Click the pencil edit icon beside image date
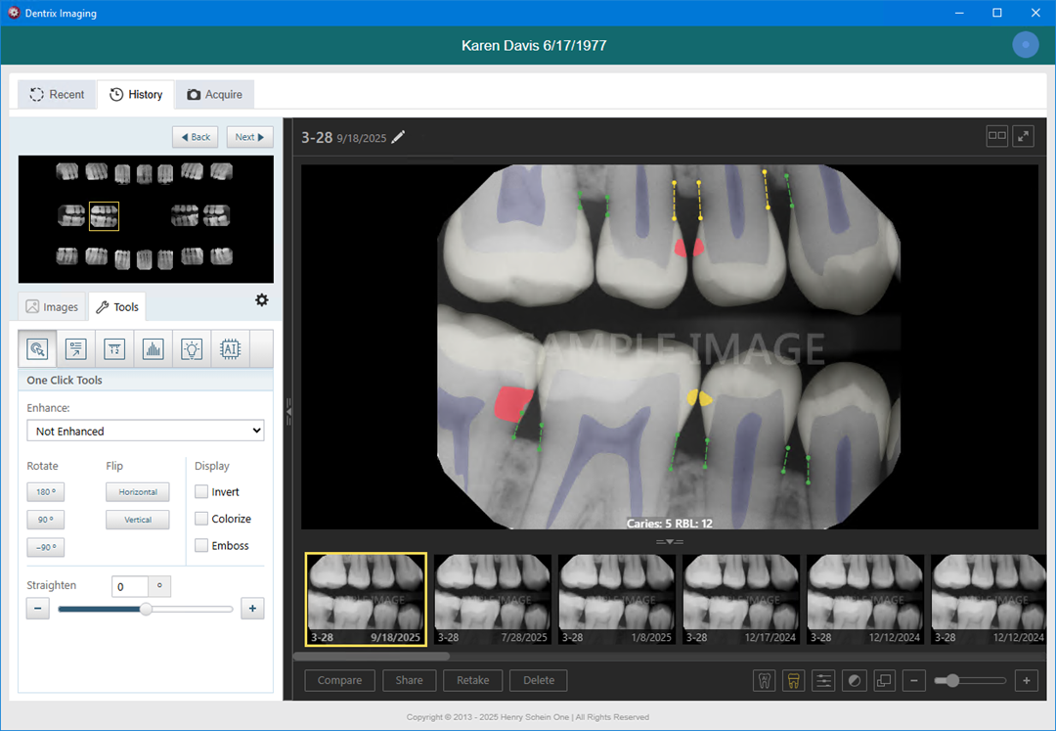The image size is (1056, 731). (398, 138)
